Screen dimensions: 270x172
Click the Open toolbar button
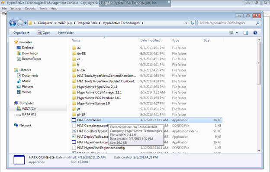tap(44, 33)
